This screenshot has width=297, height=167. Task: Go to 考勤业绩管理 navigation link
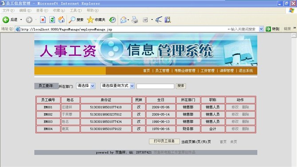(185, 70)
